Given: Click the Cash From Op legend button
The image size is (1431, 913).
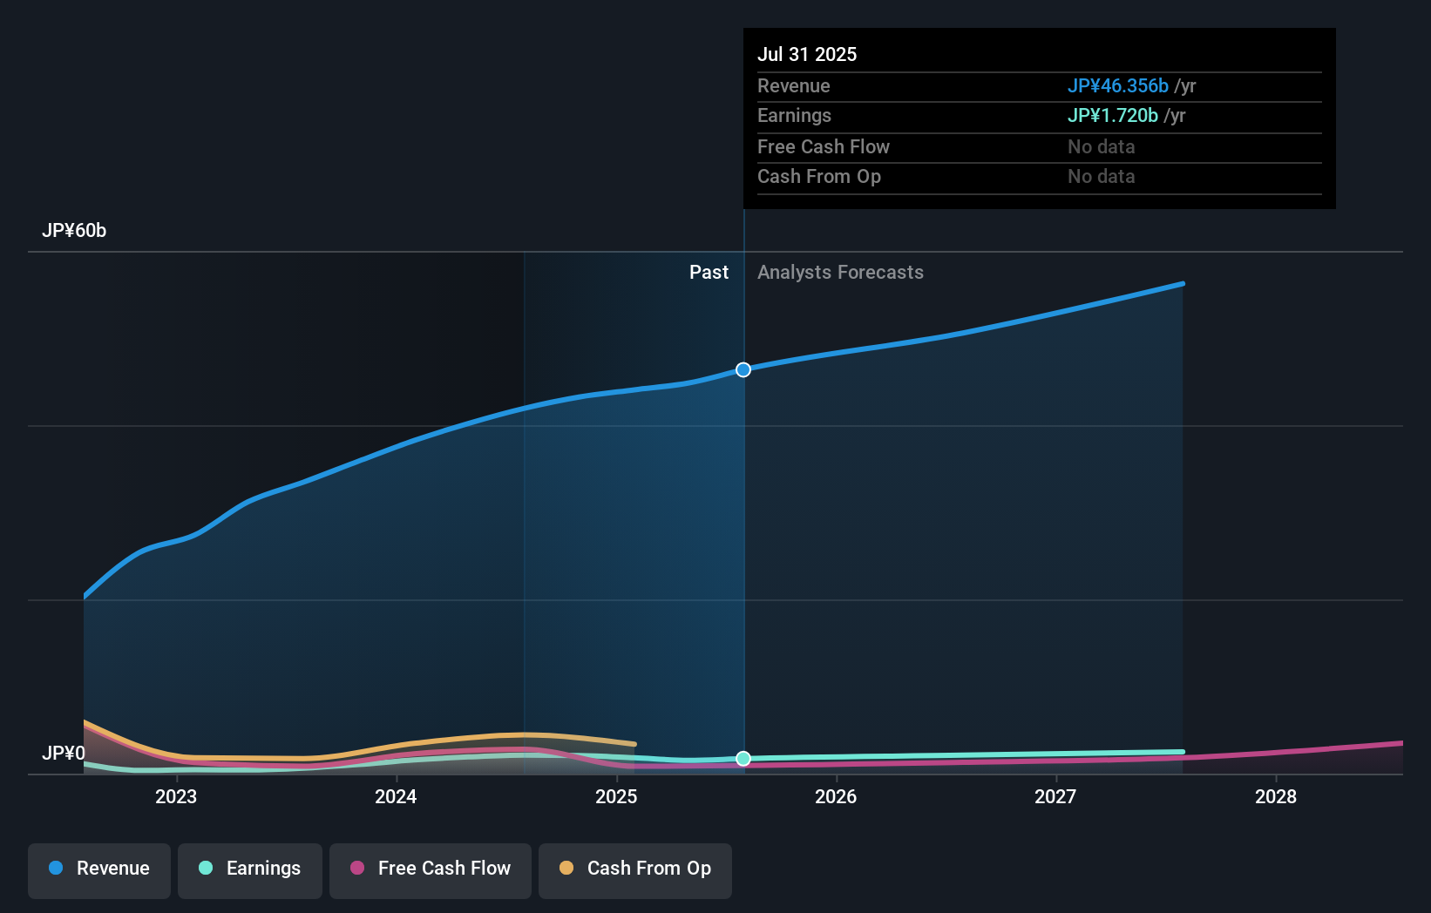Looking at the screenshot, I should 634,869.
